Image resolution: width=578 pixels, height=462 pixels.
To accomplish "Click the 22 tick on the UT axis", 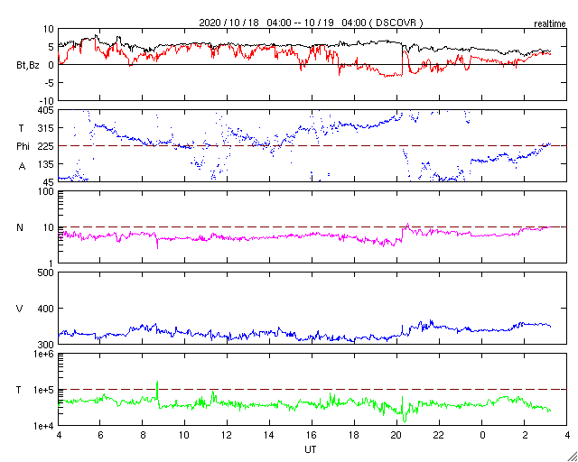I will click(x=439, y=435).
